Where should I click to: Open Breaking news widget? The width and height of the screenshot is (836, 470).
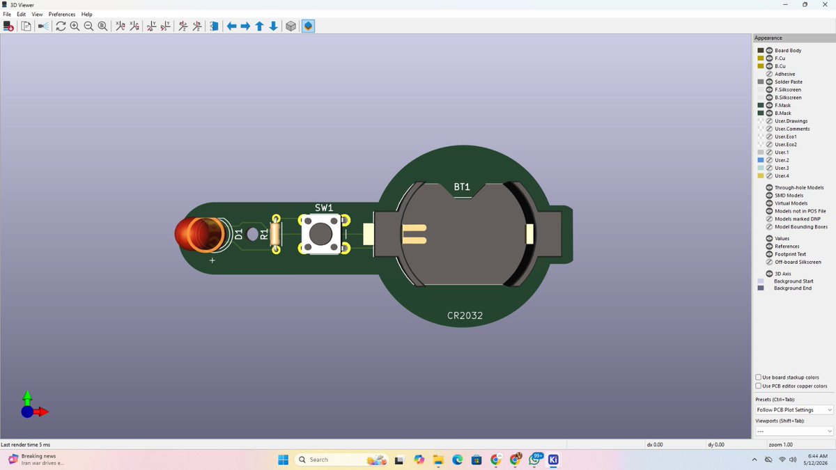click(x=36, y=460)
